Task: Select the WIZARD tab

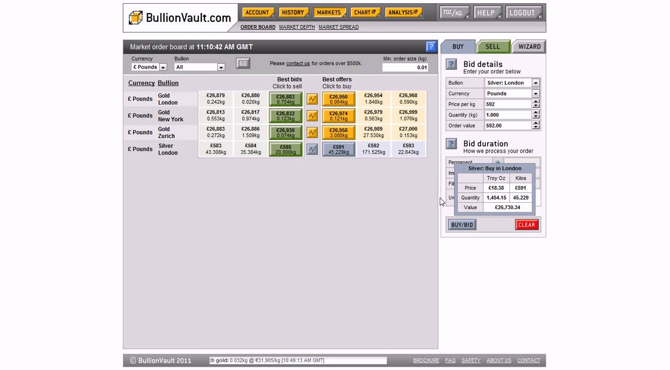Action: (529, 47)
